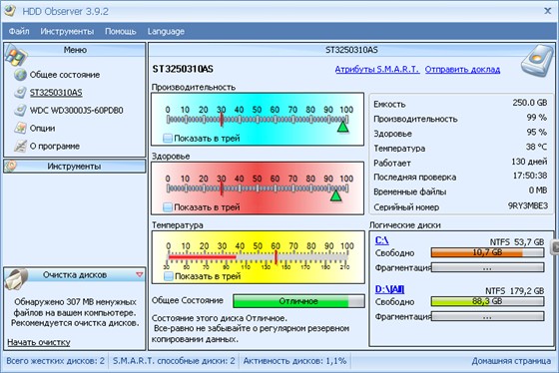Open the C:\ logical disk link
Screen dimensions: 559x373
(381, 240)
